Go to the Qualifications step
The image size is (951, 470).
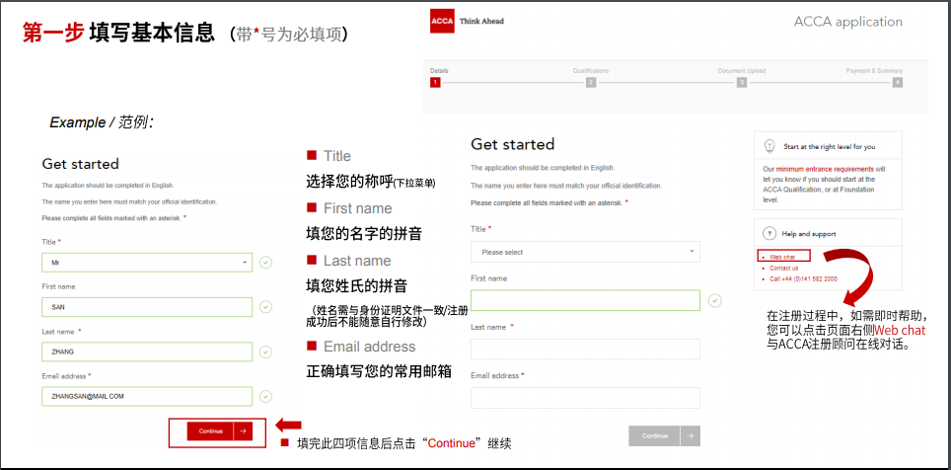590,83
